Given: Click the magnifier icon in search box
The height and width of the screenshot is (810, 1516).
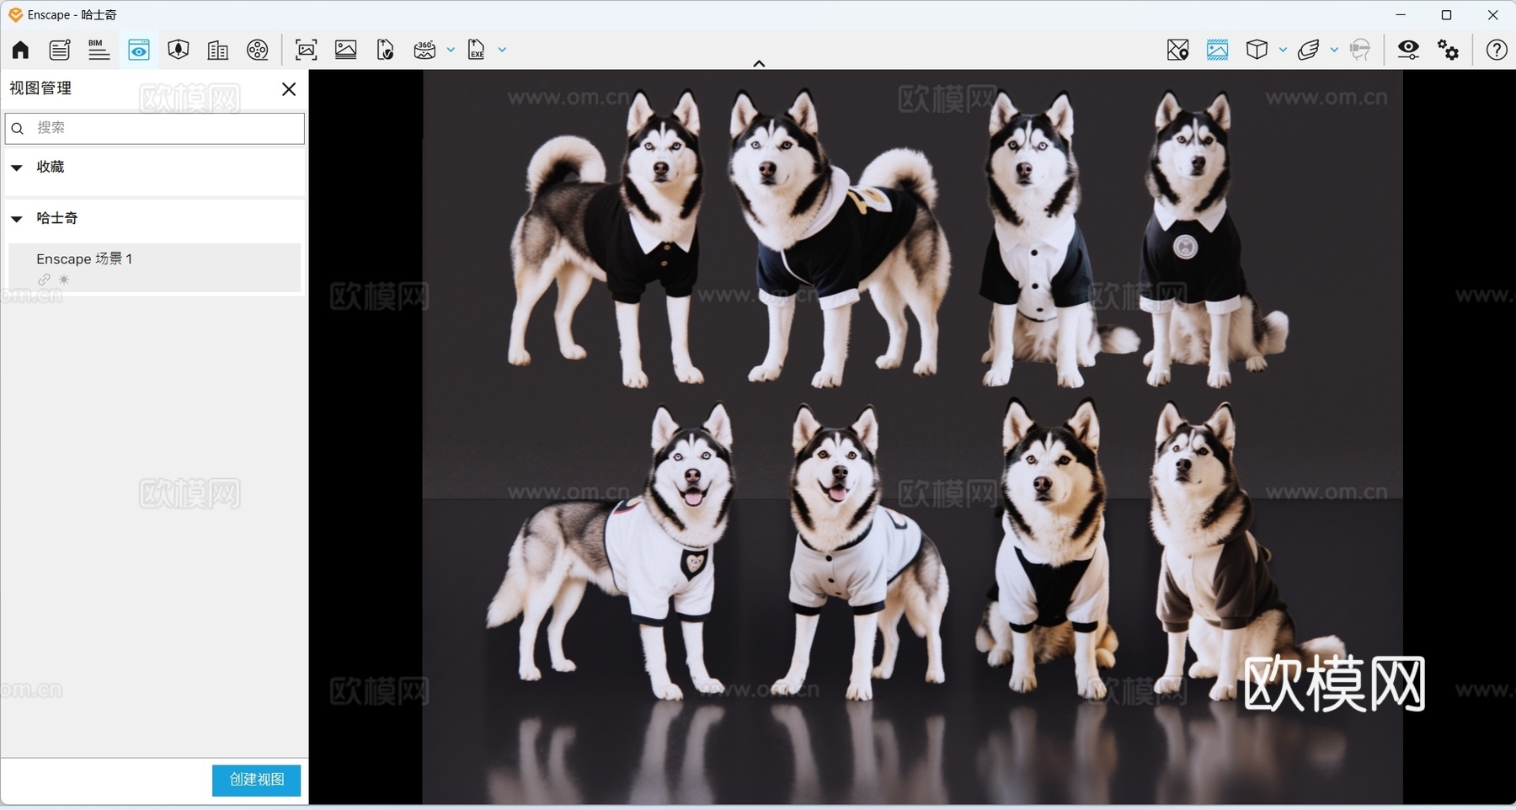Looking at the screenshot, I should click(18, 129).
